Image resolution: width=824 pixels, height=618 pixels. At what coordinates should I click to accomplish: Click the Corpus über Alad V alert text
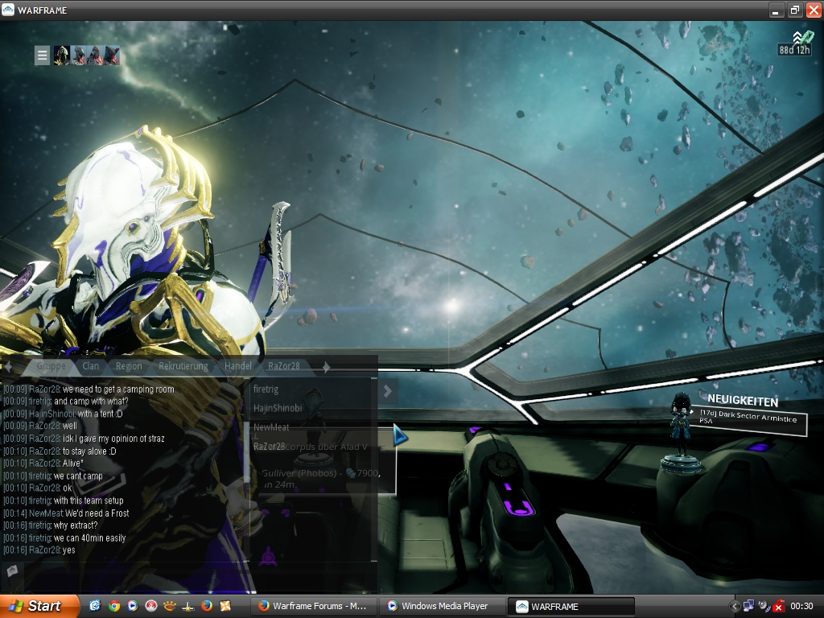326,447
